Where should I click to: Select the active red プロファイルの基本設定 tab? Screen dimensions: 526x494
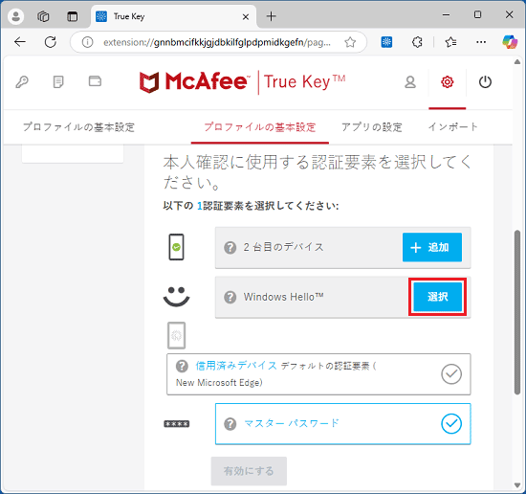click(259, 127)
